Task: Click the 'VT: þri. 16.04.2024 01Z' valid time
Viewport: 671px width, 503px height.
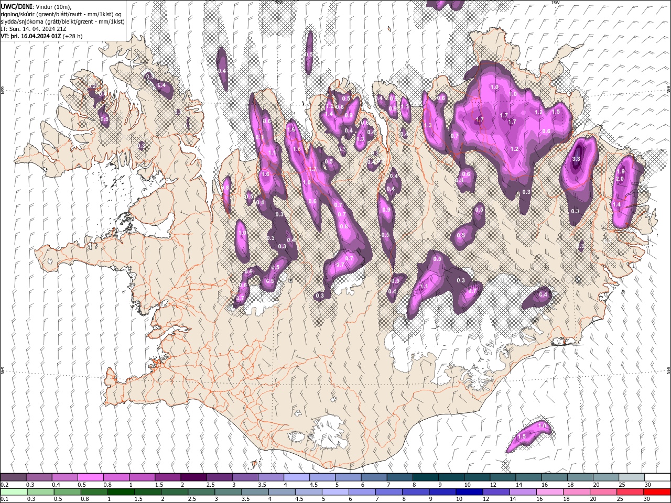Action: click(x=31, y=36)
